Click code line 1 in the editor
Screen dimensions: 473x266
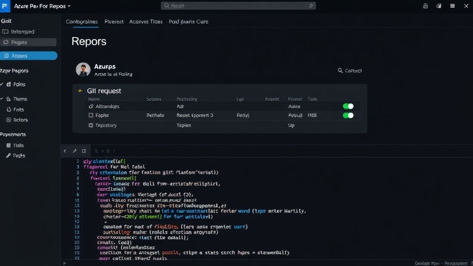tap(104, 161)
